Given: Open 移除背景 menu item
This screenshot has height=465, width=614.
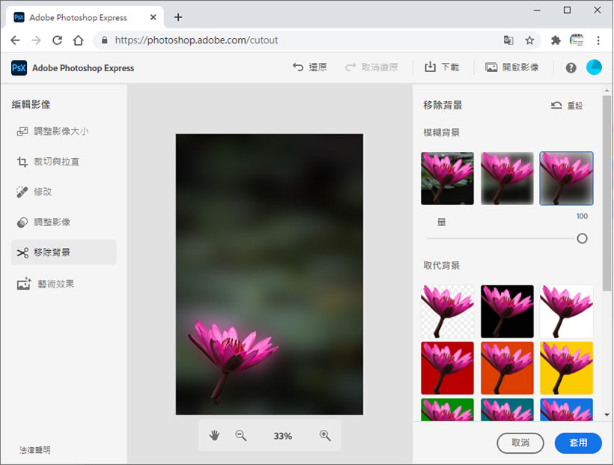Looking at the screenshot, I should click(x=64, y=252).
